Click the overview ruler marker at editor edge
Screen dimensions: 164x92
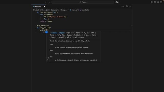tap(132, 26)
